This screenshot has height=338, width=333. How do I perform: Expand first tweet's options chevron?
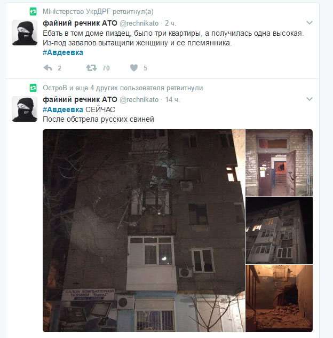click(310, 22)
